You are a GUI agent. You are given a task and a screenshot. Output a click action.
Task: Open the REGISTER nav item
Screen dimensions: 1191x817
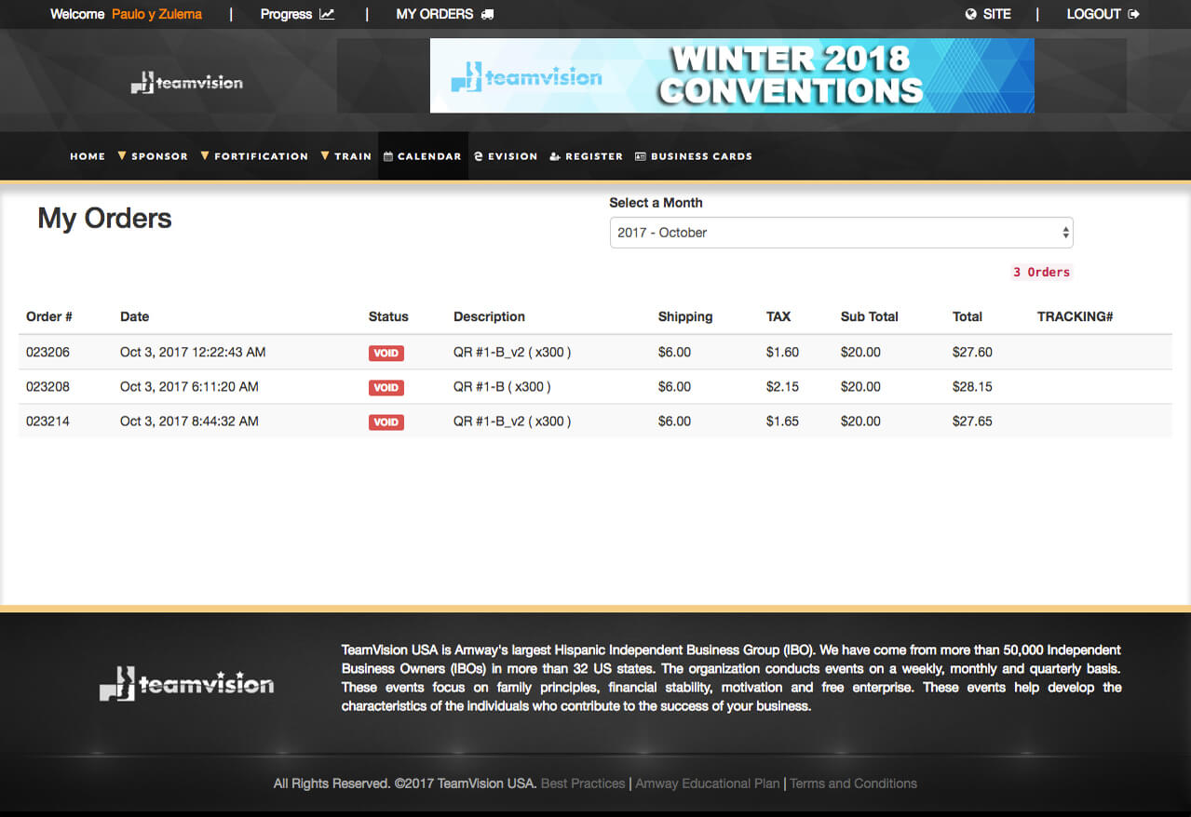coord(586,156)
